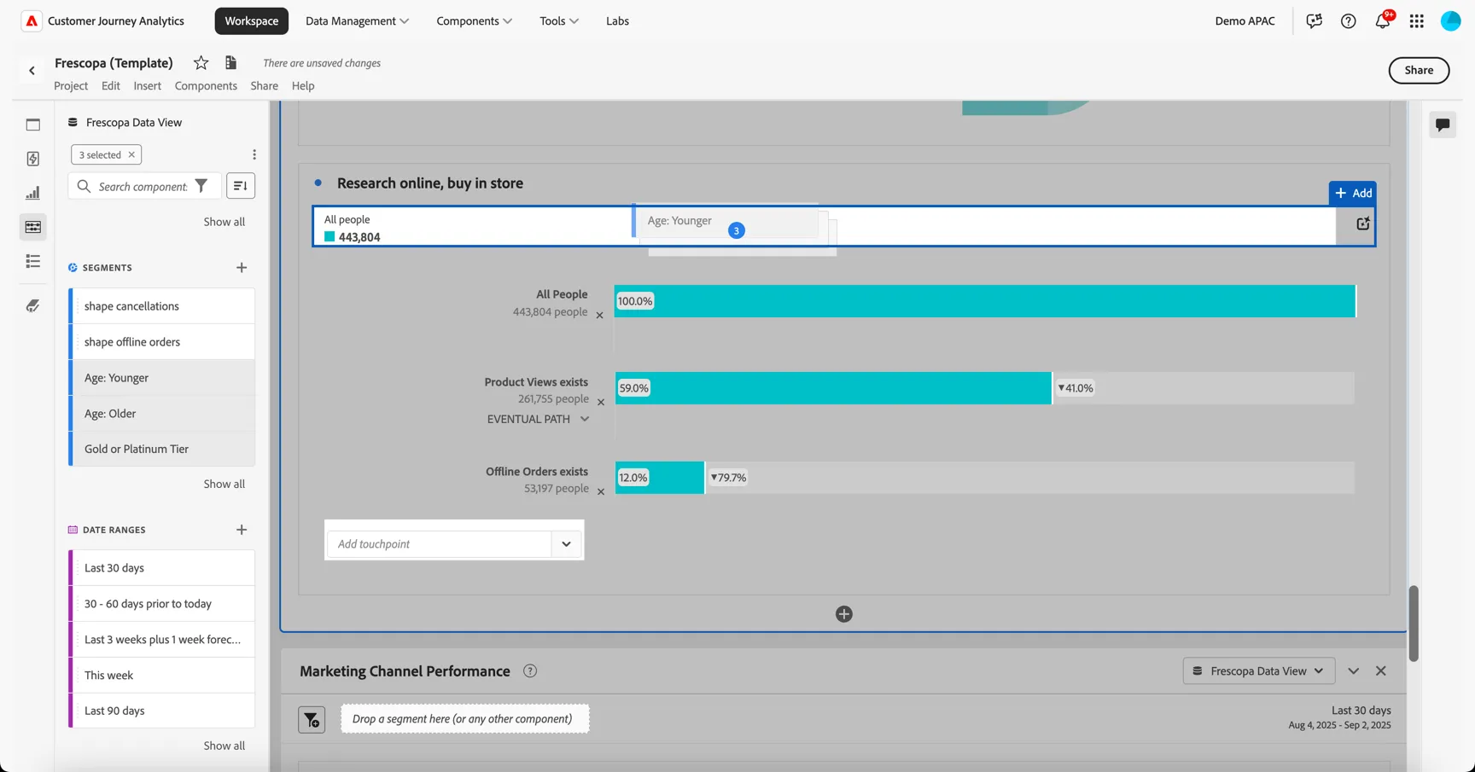Open the component panel three-dot menu

[x=254, y=154]
